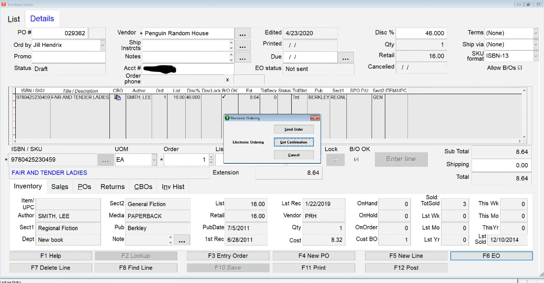
Task: Click the Enter line button
Action: (401, 159)
